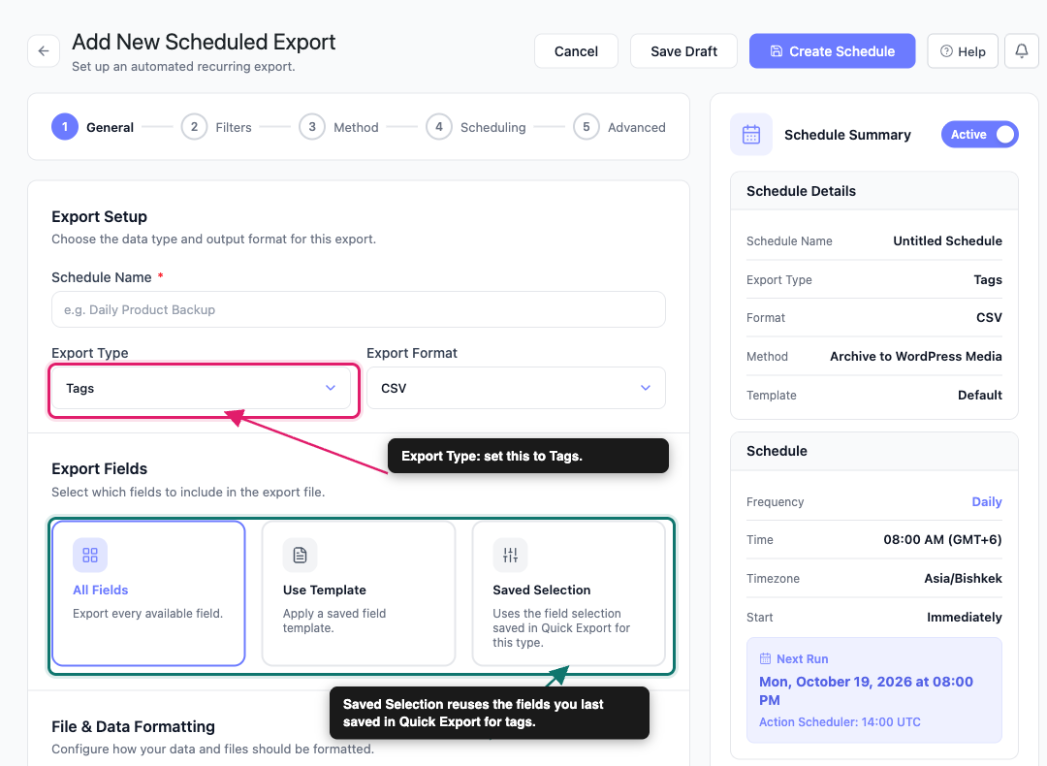Click the Archive to WordPress Media value
Screen dimensions: 1047x766
[915, 357]
